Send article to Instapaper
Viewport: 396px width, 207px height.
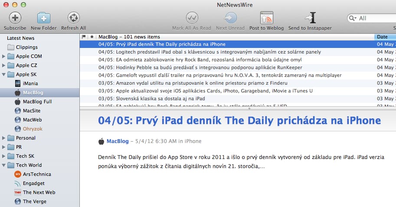[x=310, y=18]
